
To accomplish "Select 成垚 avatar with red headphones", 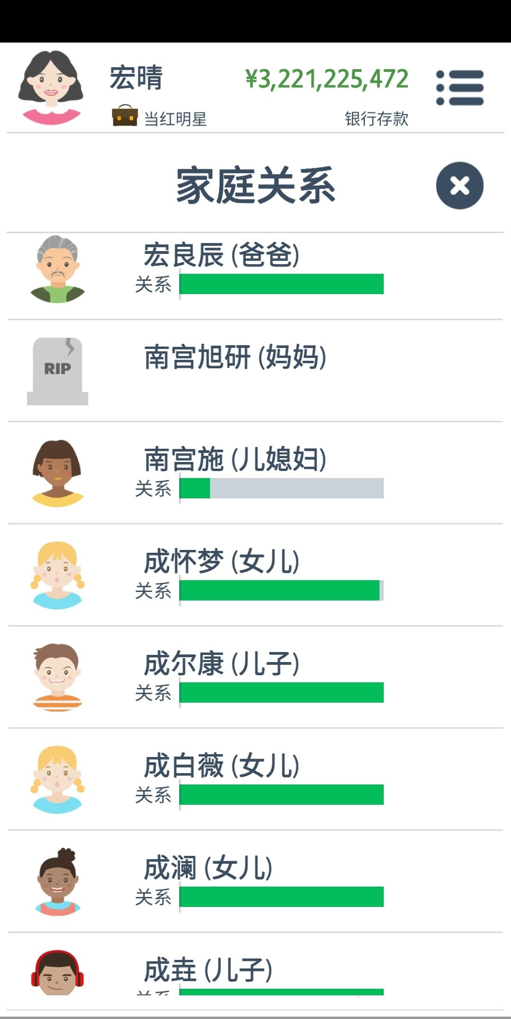I will pyautogui.click(x=58, y=972).
